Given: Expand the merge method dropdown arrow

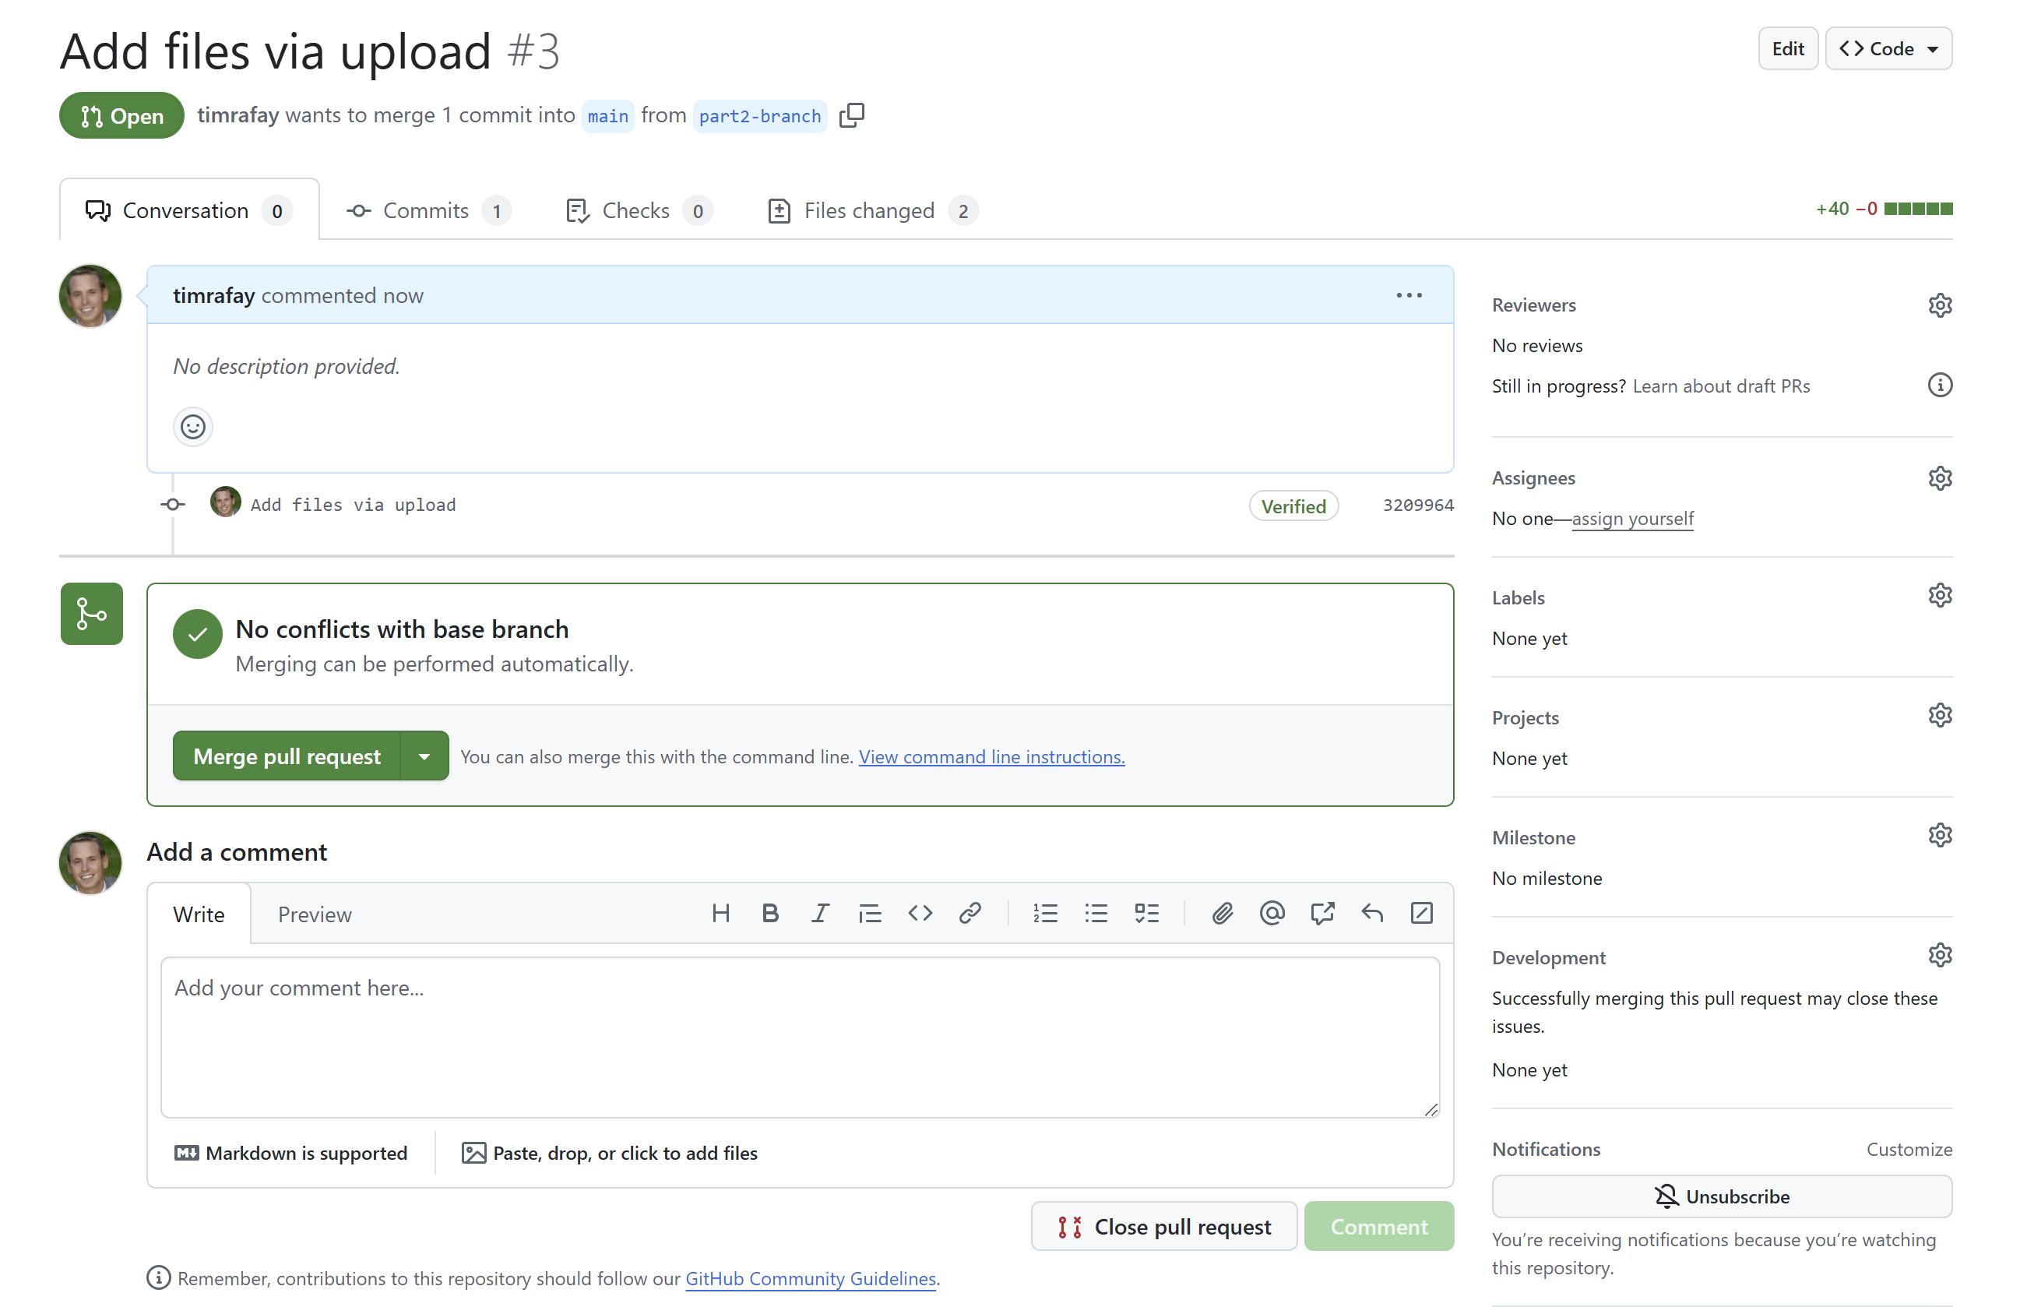Looking at the screenshot, I should pos(424,756).
